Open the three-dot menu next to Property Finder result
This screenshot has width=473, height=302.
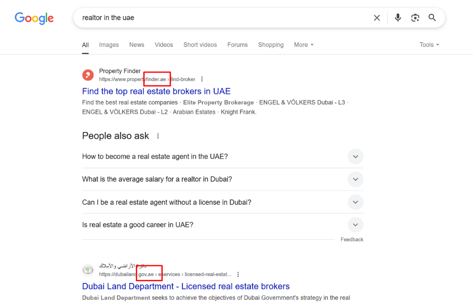coord(201,79)
